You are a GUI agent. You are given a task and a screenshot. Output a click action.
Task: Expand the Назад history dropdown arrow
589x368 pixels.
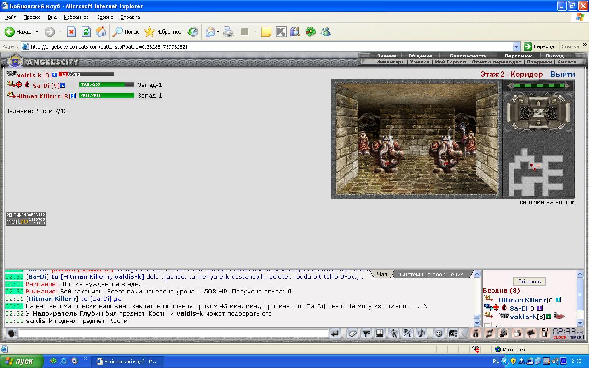click(37, 32)
